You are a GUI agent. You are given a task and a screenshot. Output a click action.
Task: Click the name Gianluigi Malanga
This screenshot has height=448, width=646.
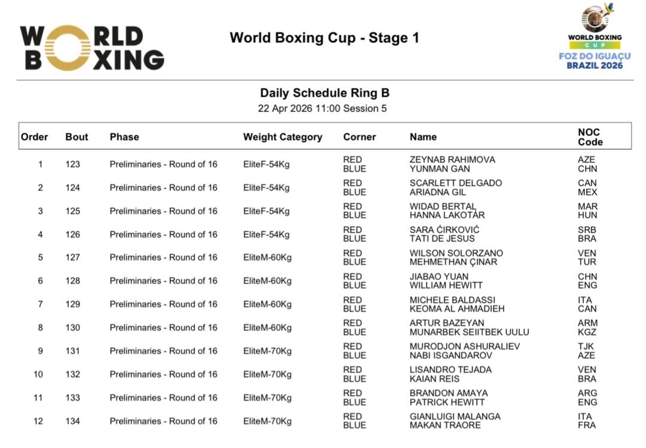[455, 416]
